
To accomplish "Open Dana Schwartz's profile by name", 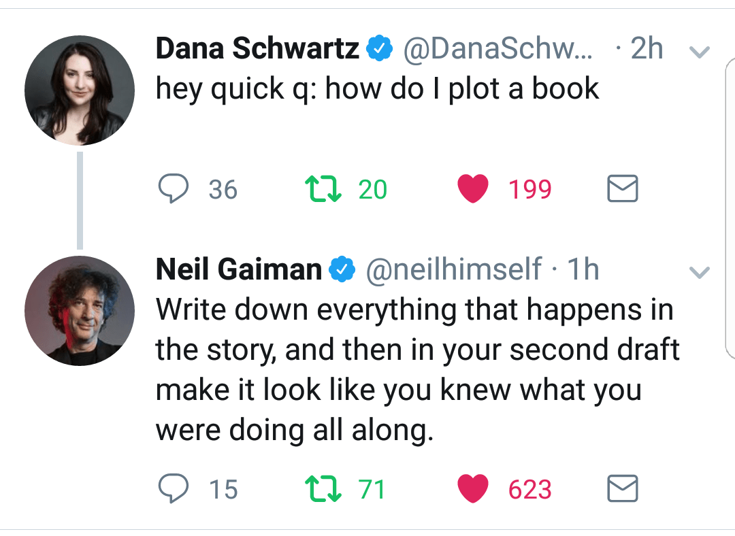I will coord(258,49).
